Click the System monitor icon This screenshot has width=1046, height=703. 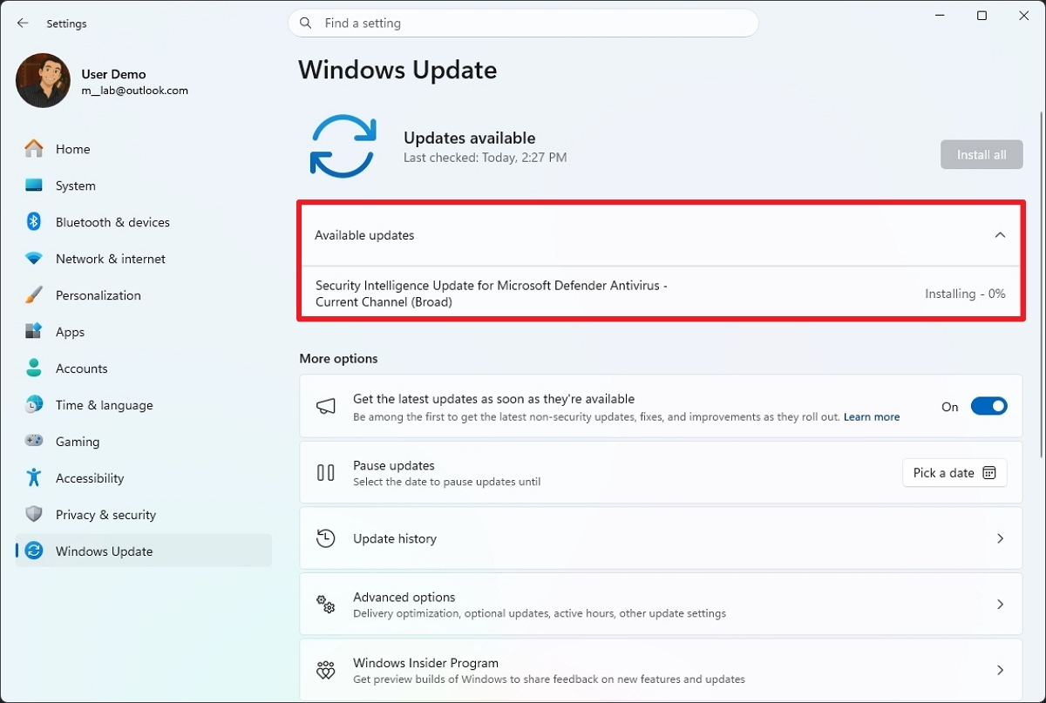tap(34, 186)
